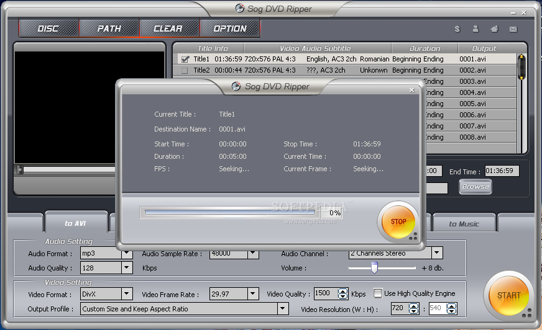Viewport: 542px width, 330px height.
Task: Click the email envelope icon
Action: coord(513,29)
